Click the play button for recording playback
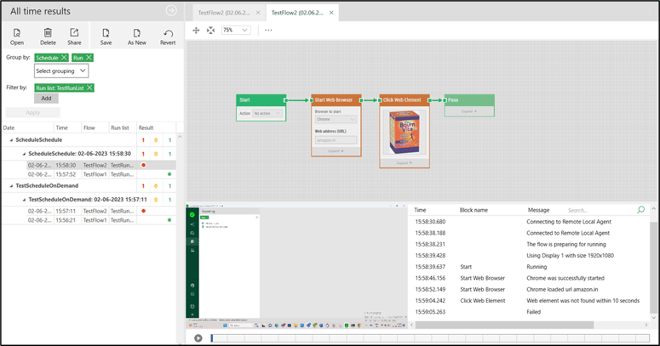The height and width of the screenshot is (346, 660). click(x=198, y=338)
